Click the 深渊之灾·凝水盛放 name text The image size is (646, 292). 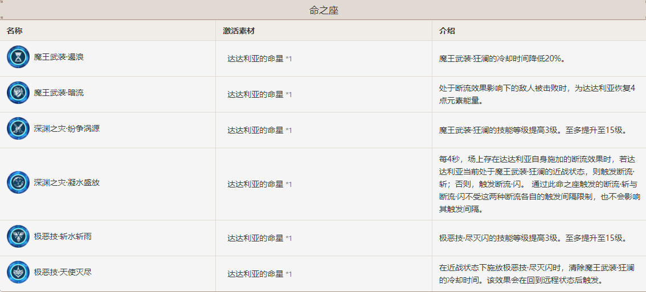(67, 182)
